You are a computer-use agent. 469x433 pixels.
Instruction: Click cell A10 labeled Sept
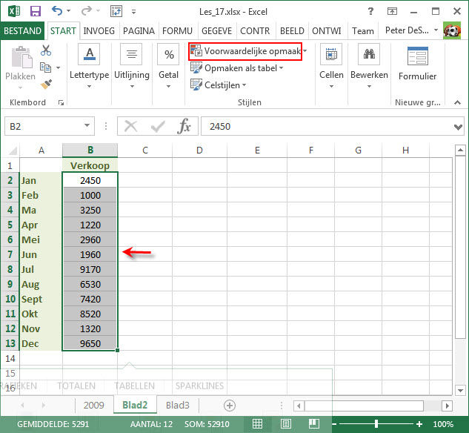41,299
